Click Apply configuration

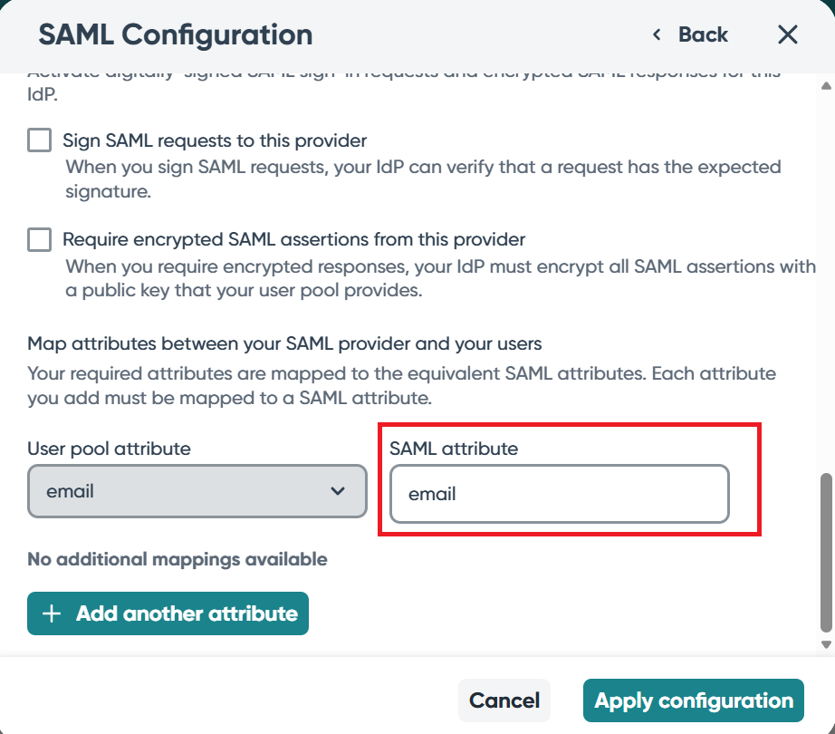point(693,700)
